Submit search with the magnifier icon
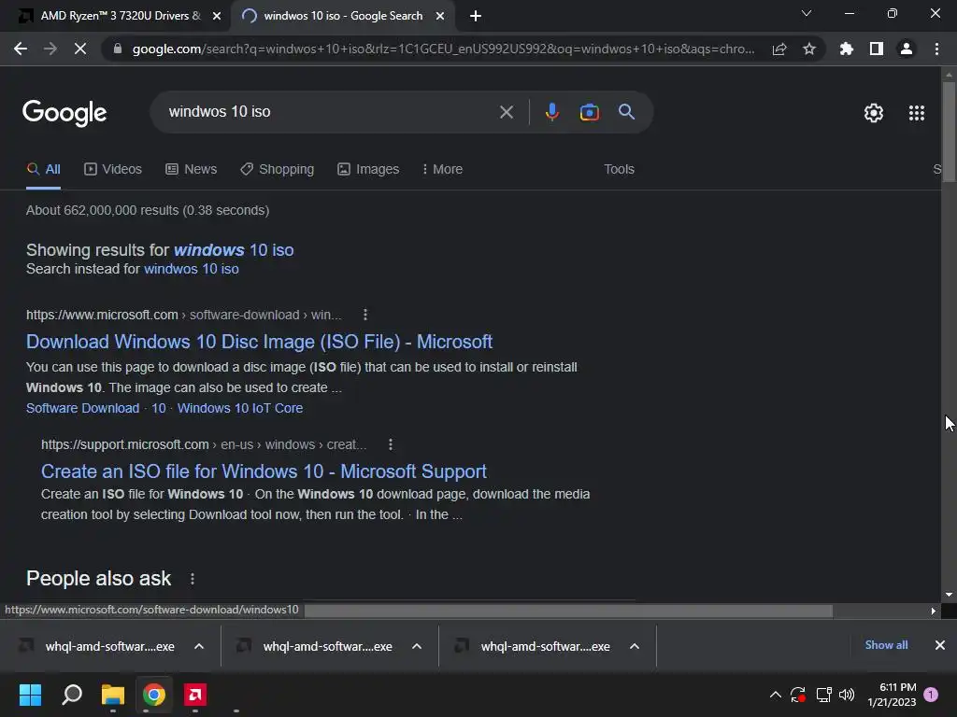The height and width of the screenshot is (717, 957). point(627,112)
